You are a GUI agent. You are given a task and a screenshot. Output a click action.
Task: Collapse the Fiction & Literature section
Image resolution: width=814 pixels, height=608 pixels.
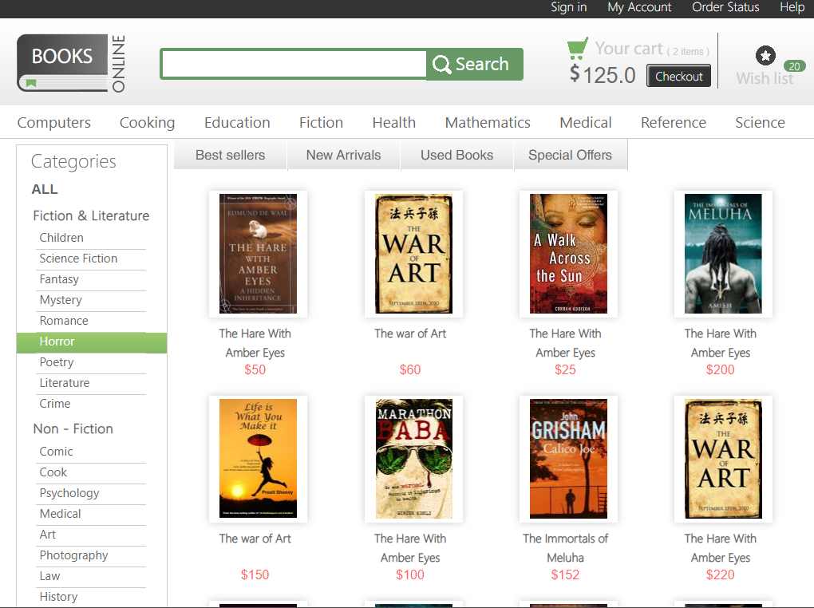coord(91,215)
